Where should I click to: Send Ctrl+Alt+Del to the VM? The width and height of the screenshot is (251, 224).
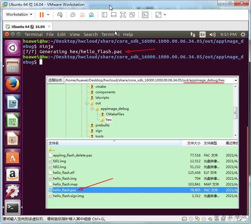(x=60, y=15)
